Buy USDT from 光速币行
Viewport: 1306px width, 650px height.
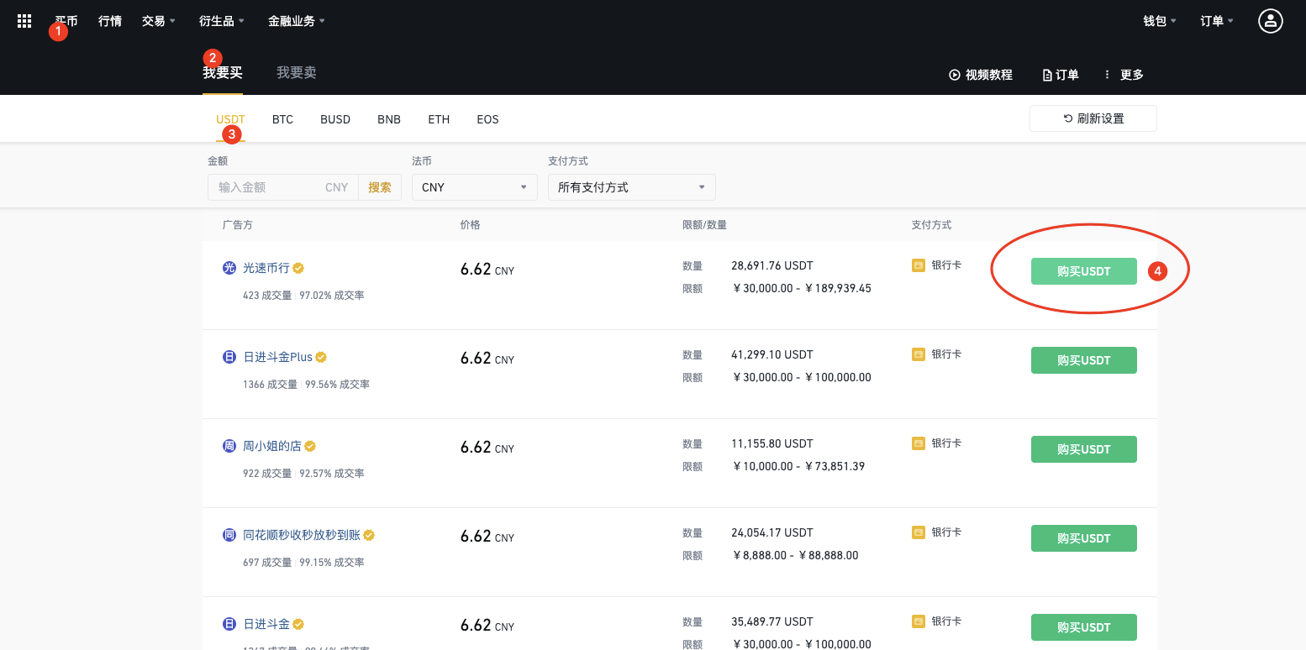pos(1084,271)
